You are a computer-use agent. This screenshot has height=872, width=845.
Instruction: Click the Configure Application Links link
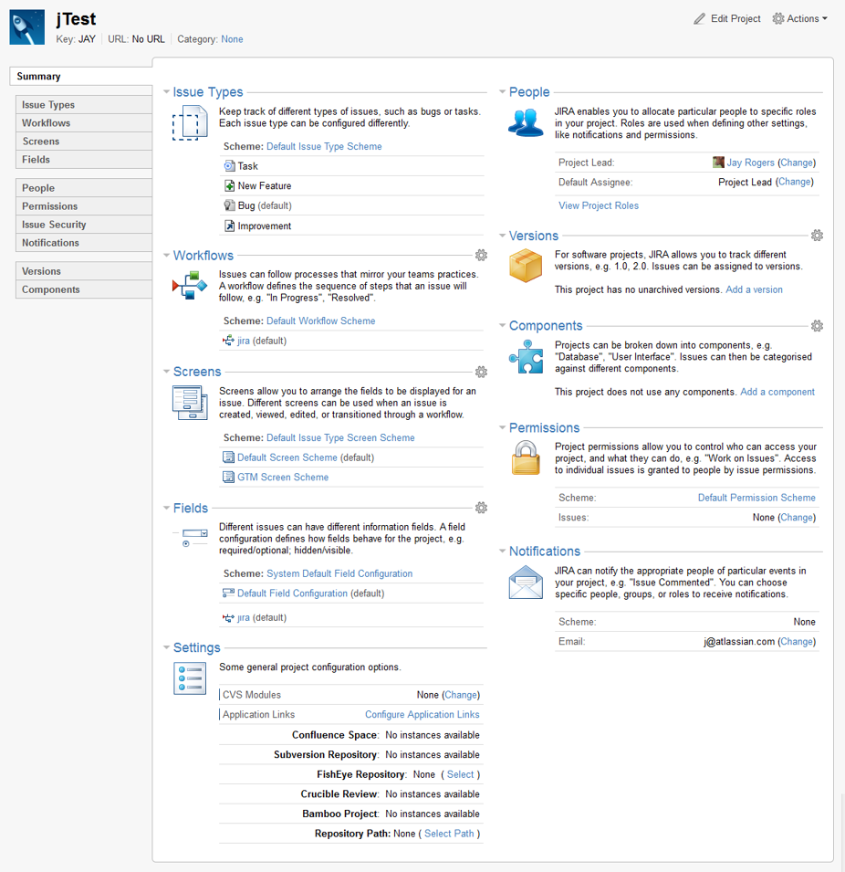pyautogui.click(x=422, y=715)
